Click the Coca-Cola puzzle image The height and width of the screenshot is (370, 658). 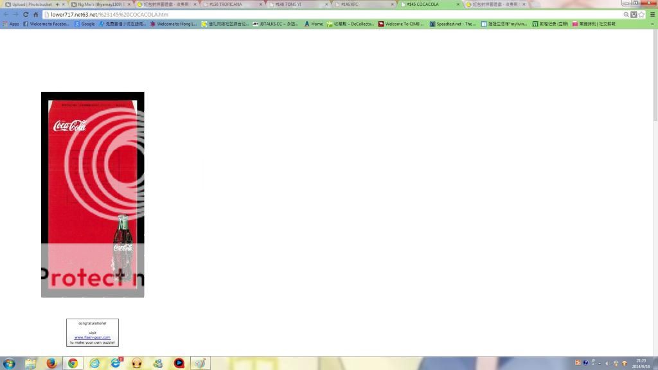[x=93, y=194]
